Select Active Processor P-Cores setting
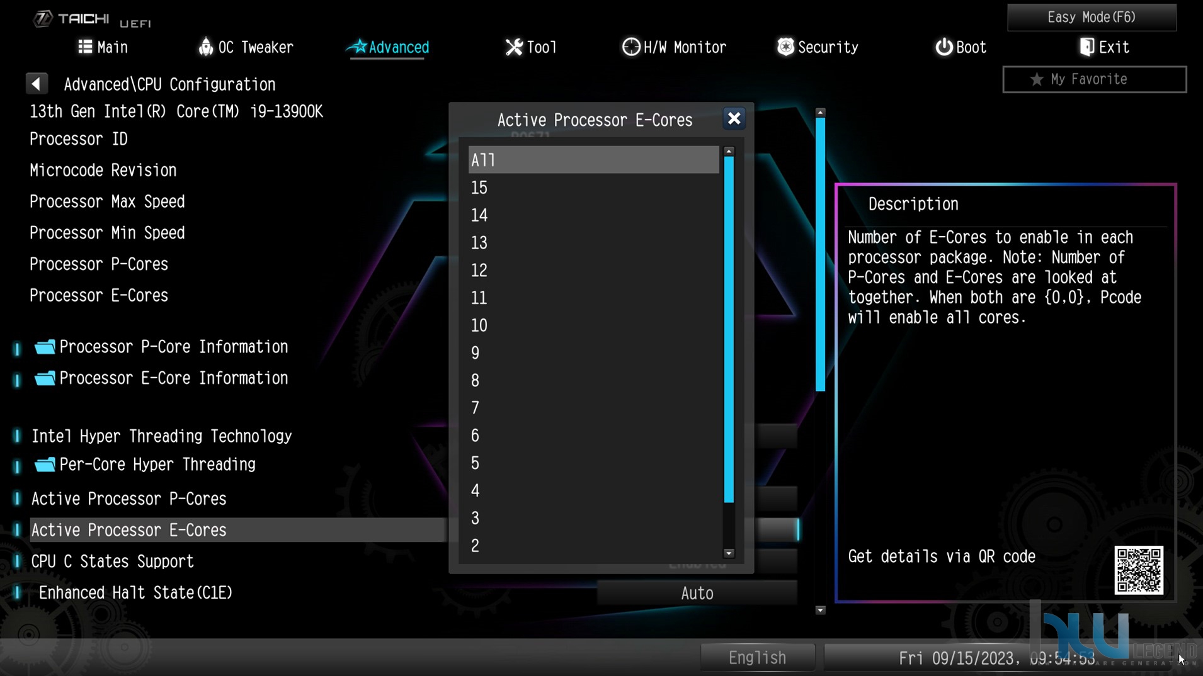Image resolution: width=1203 pixels, height=676 pixels. (129, 499)
